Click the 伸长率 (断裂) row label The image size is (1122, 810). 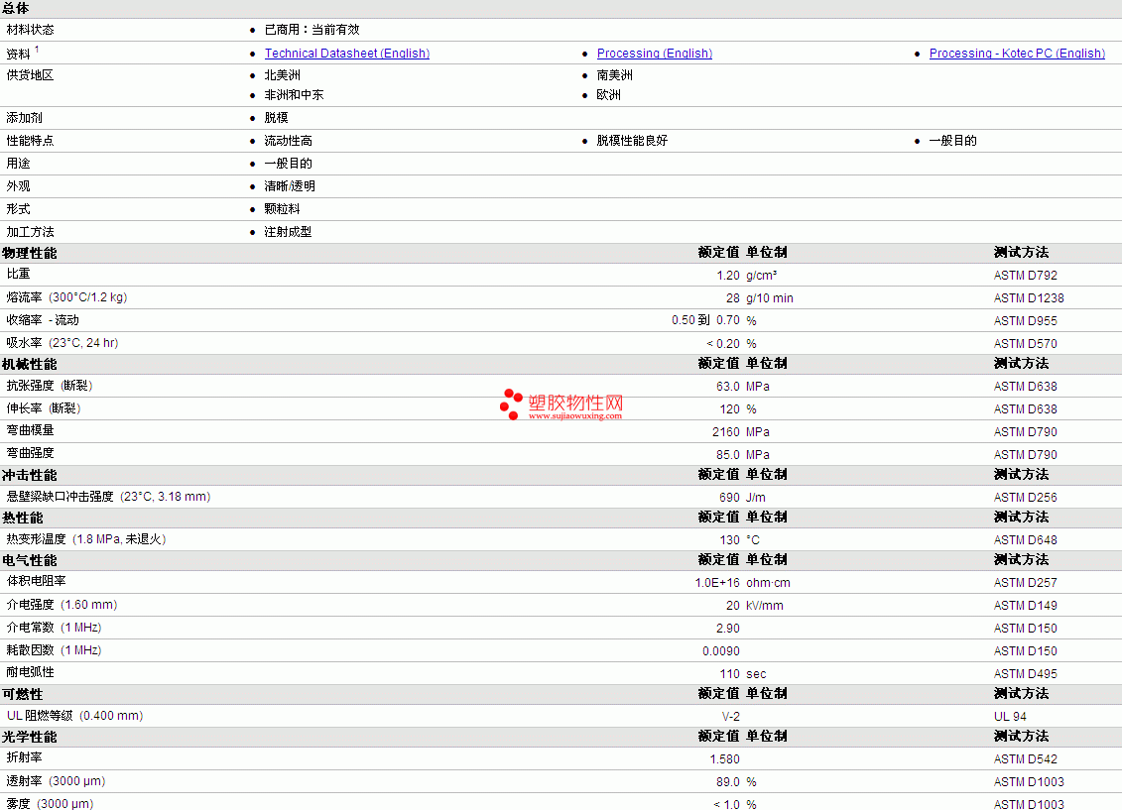point(44,408)
